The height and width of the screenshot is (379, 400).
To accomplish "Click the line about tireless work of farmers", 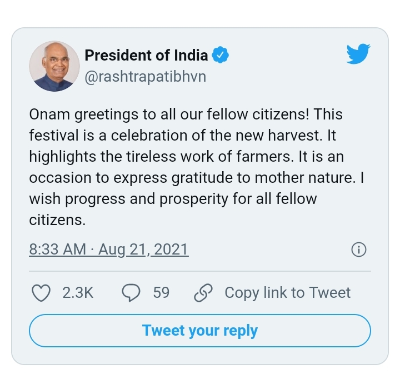I will click(187, 157).
